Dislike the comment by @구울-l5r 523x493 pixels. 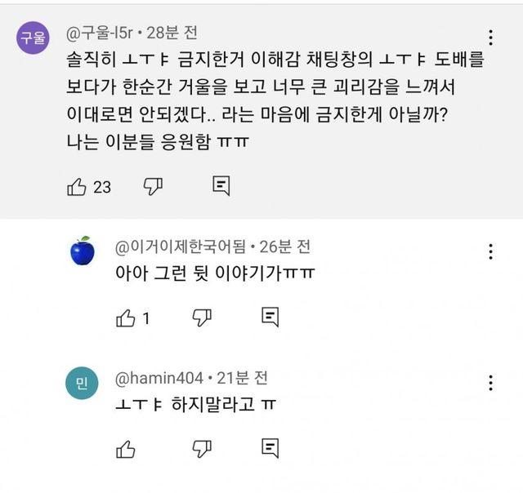tap(153, 187)
